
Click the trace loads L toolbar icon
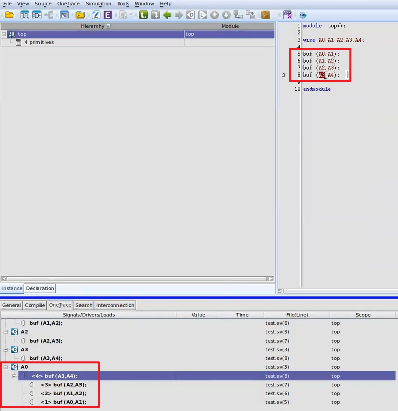click(x=203, y=15)
